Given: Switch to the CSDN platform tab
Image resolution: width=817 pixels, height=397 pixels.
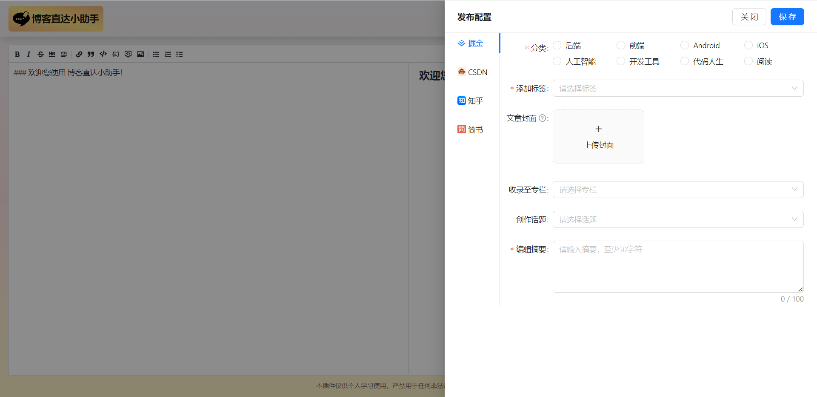Looking at the screenshot, I should pyautogui.click(x=472, y=72).
